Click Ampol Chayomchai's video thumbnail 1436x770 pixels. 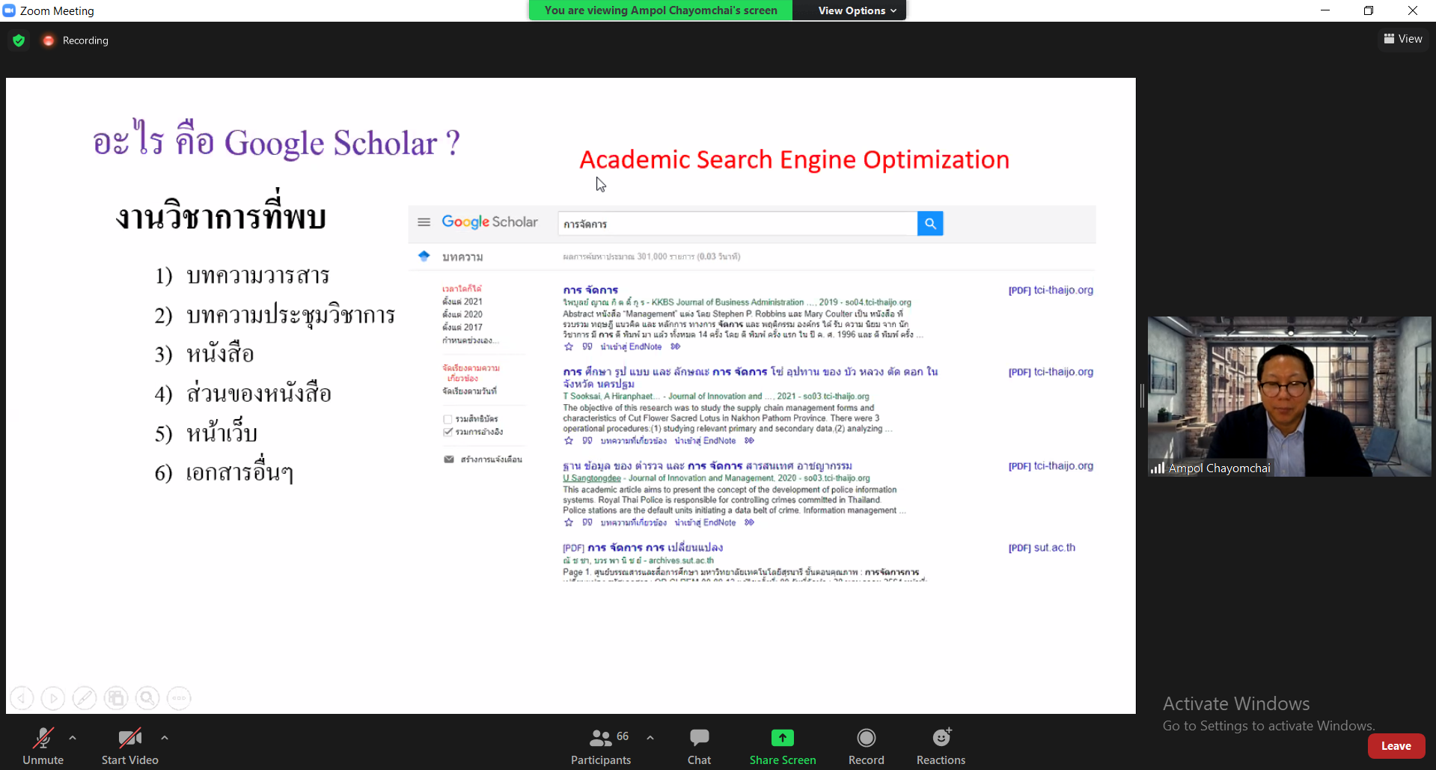pyautogui.click(x=1289, y=396)
